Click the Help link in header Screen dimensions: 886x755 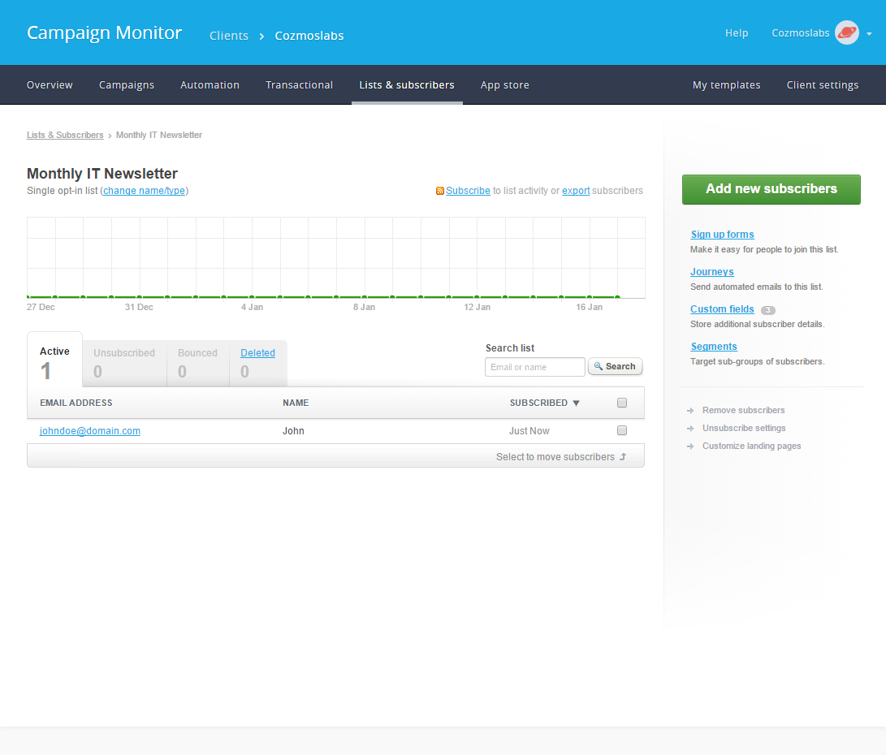click(737, 32)
